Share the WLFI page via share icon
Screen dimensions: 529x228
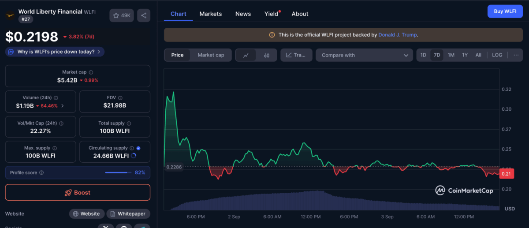tap(144, 15)
